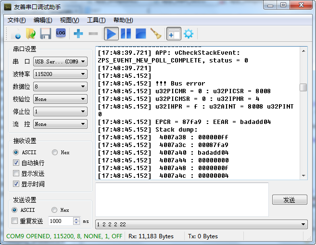
Task: Open settings with the gear icon
Action: click(189, 34)
